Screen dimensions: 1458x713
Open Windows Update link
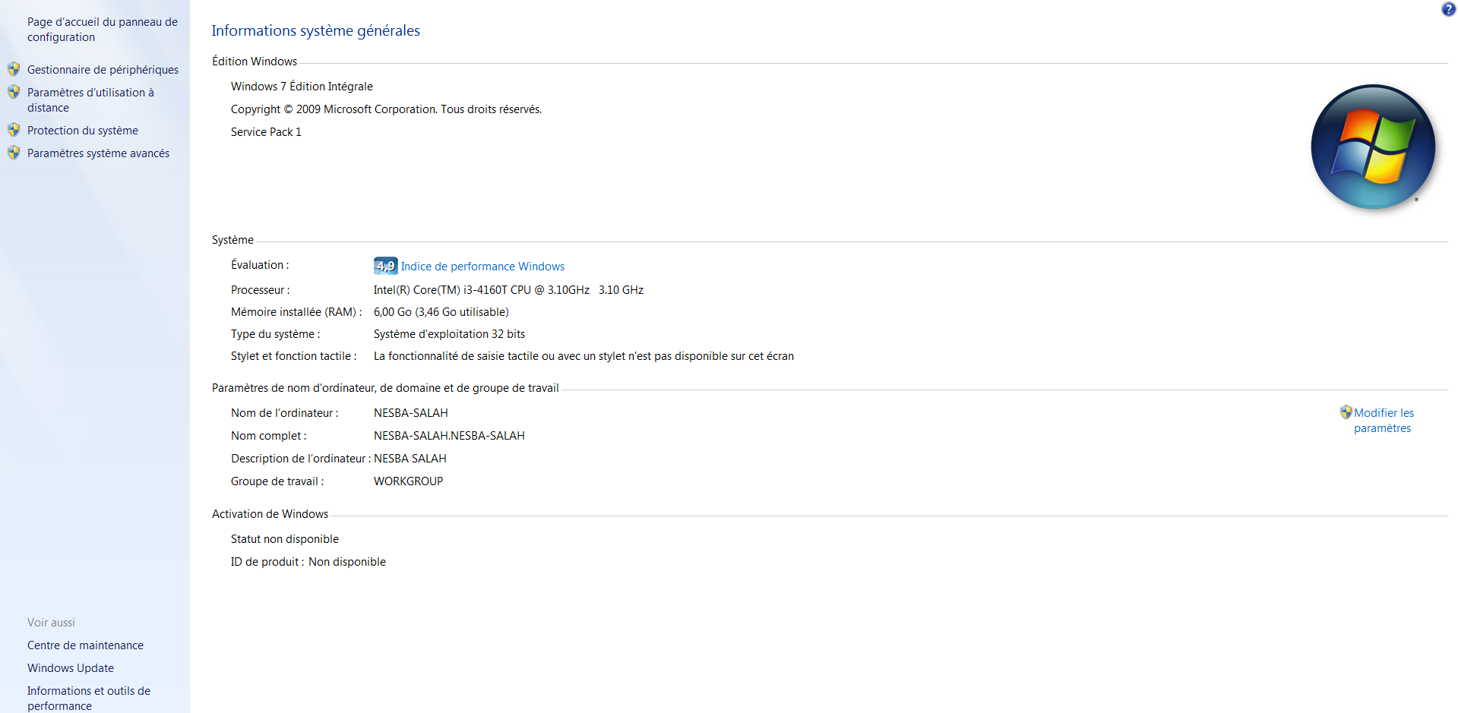click(71, 668)
